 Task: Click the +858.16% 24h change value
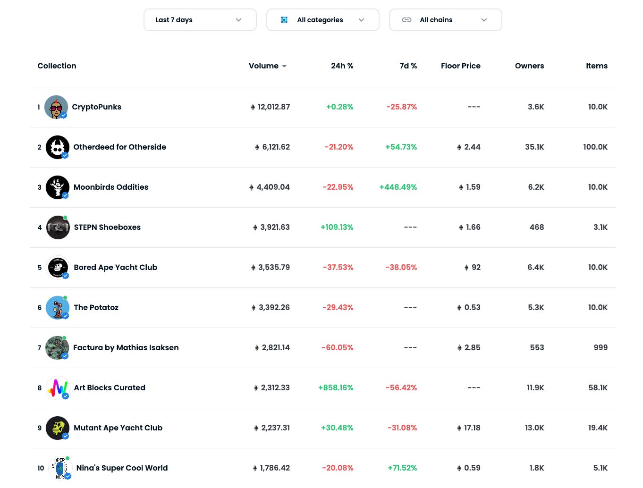tap(336, 388)
